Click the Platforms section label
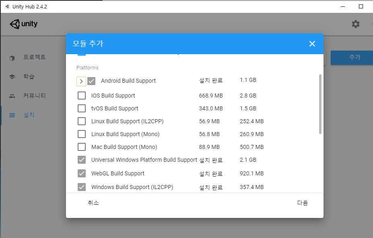This screenshot has height=238, width=373. click(87, 67)
